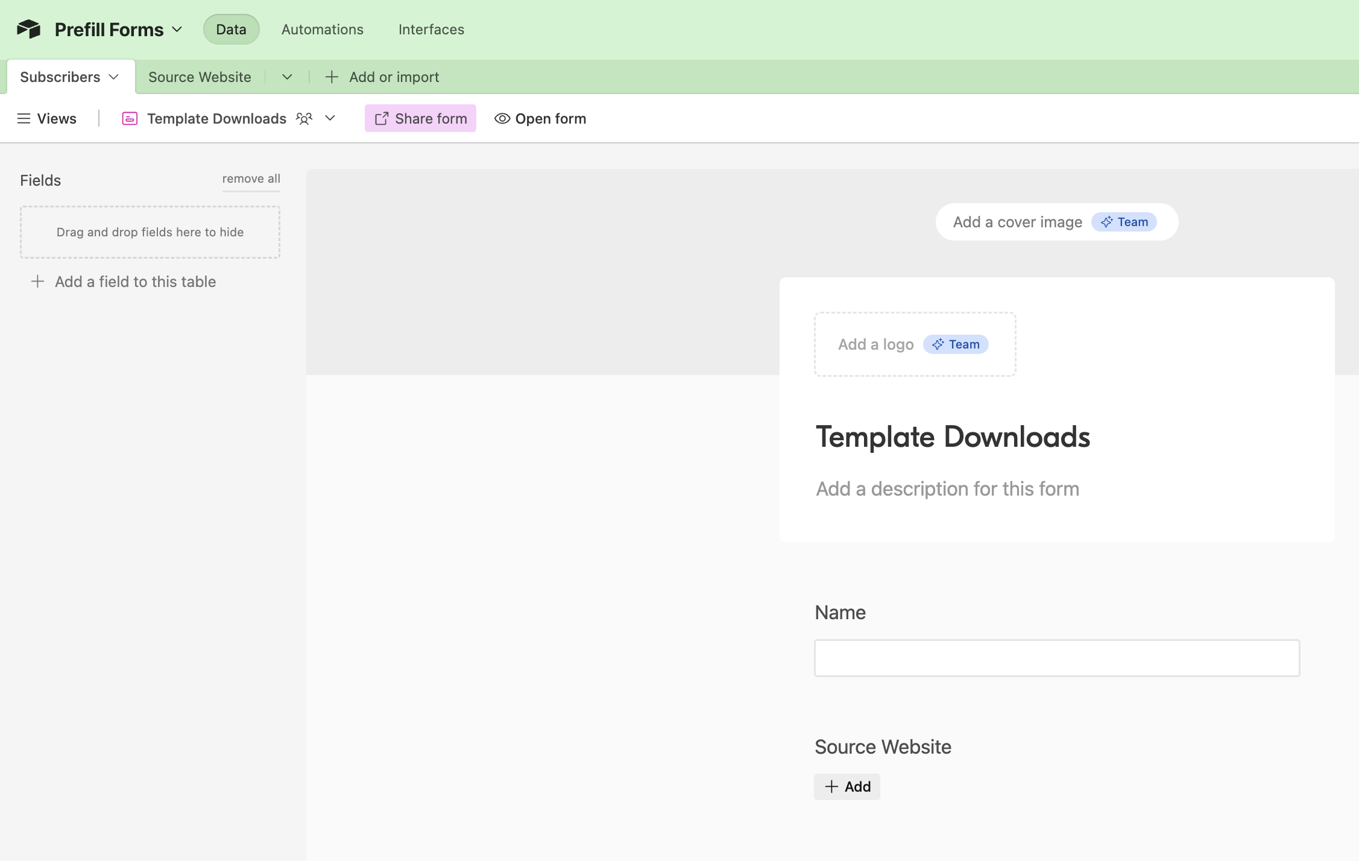Click the remove all fields link
The image size is (1359, 861).
click(x=251, y=178)
